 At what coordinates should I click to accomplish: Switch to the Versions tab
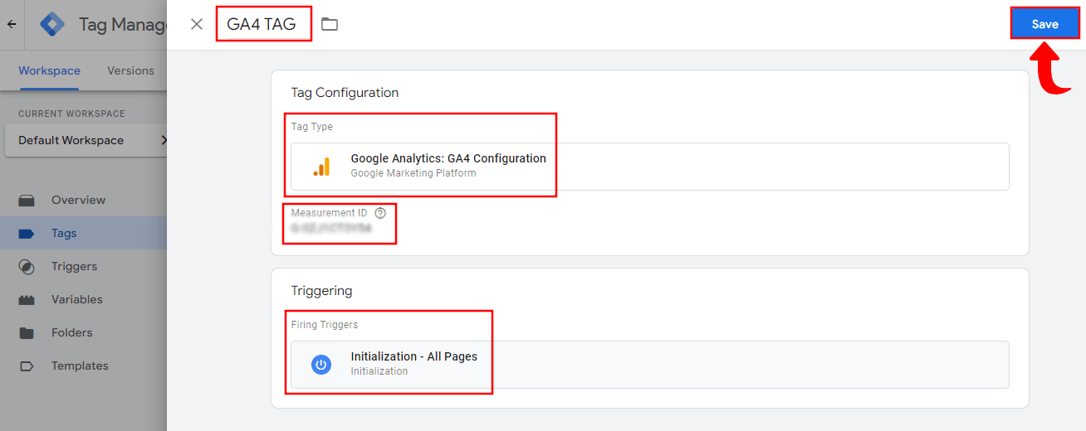tap(130, 70)
